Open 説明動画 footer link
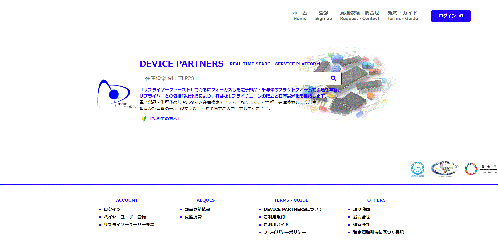This screenshot has height=242, width=498. (361, 209)
